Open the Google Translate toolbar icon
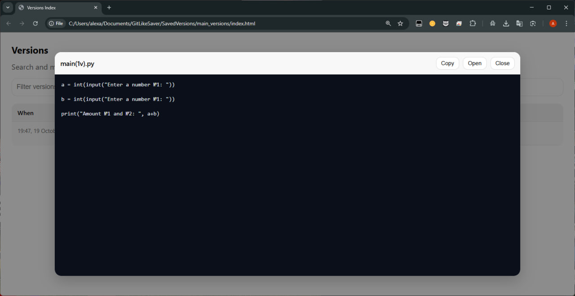575x296 pixels. pyautogui.click(x=519, y=23)
